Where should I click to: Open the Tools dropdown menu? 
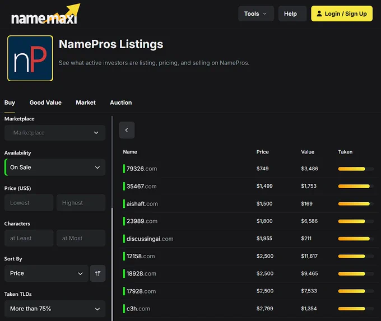(256, 13)
